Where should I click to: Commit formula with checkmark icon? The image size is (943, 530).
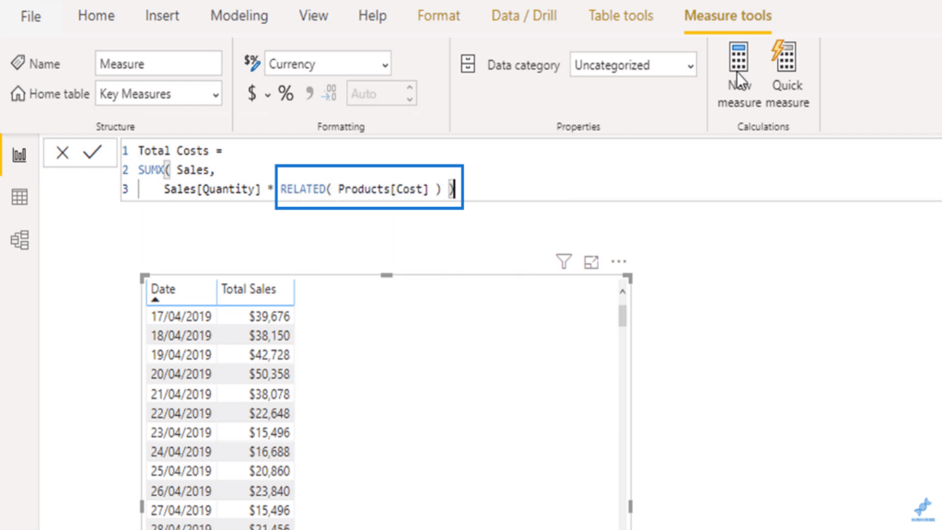92,152
